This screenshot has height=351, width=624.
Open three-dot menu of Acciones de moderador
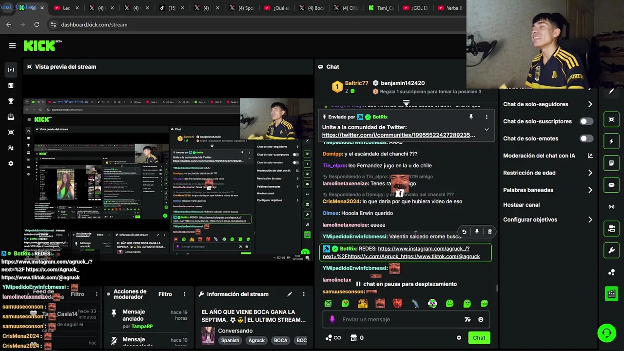coord(184,294)
